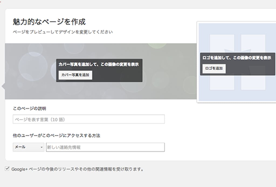
Task: Click the カバー写真を追加して、この画像の変更を表示 tooltip text
Action: pyautogui.click(x=99, y=65)
